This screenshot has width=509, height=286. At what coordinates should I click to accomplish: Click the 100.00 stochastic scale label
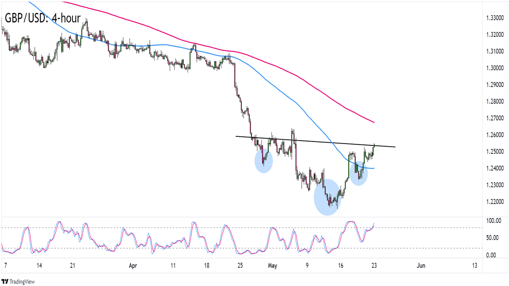(494, 221)
